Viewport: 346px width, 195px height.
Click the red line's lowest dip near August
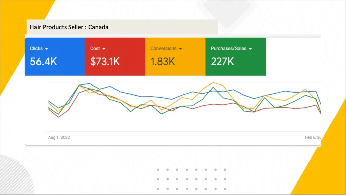(59, 117)
